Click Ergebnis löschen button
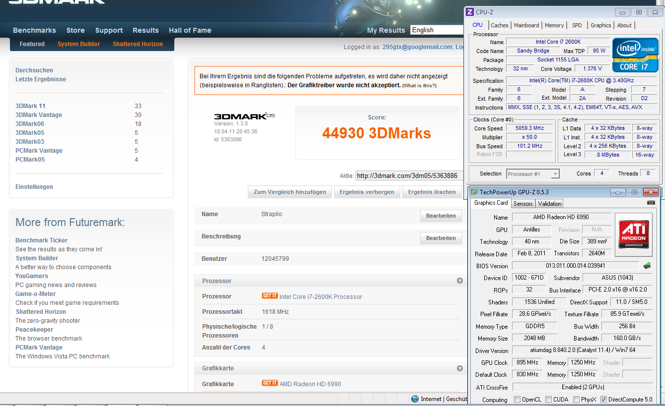The image size is (665, 406). (432, 192)
